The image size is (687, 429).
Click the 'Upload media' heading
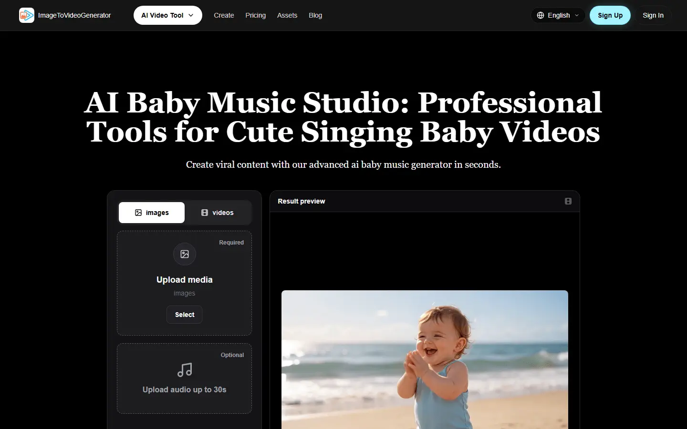pyautogui.click(x=185, y=280)
